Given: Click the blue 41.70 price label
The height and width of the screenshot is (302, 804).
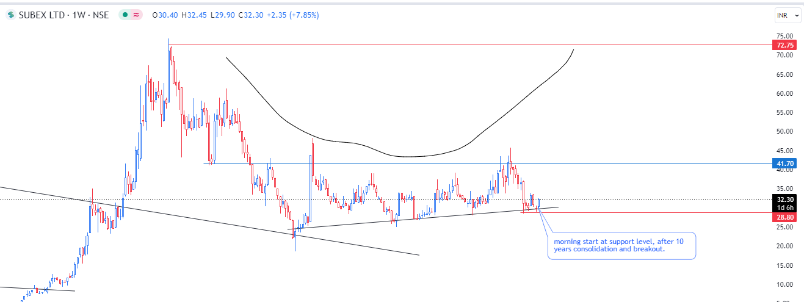Looking at the screenshot, I should (783, 164).
